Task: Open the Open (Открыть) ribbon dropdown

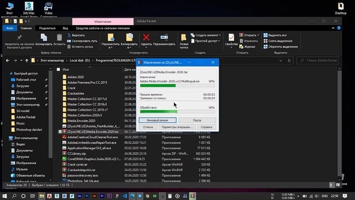Action: pos(249,36)
